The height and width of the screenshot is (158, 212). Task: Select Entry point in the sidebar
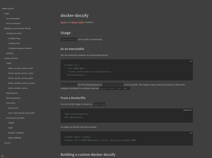tap(11, 103)
